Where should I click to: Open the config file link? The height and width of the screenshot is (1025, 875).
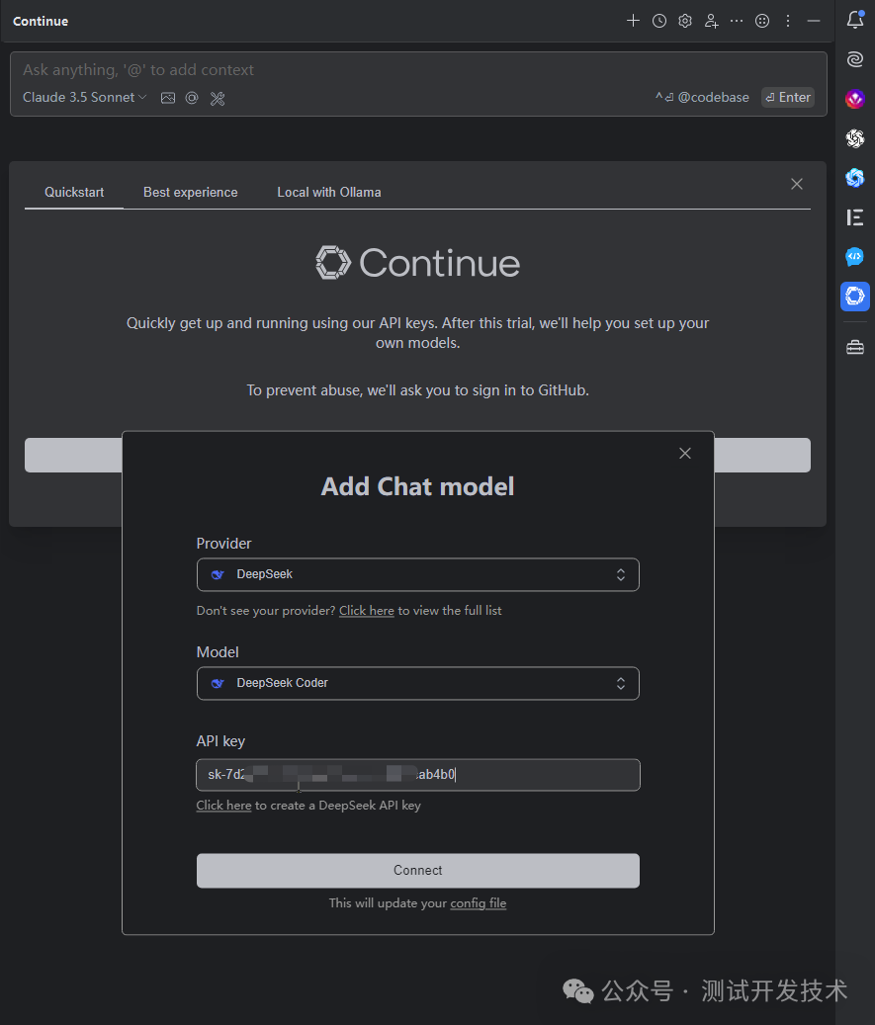click(479, 902)
